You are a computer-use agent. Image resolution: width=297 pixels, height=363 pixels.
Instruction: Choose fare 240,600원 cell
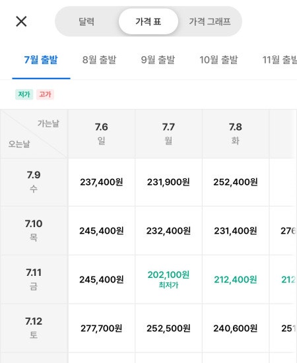click(236, 328)
